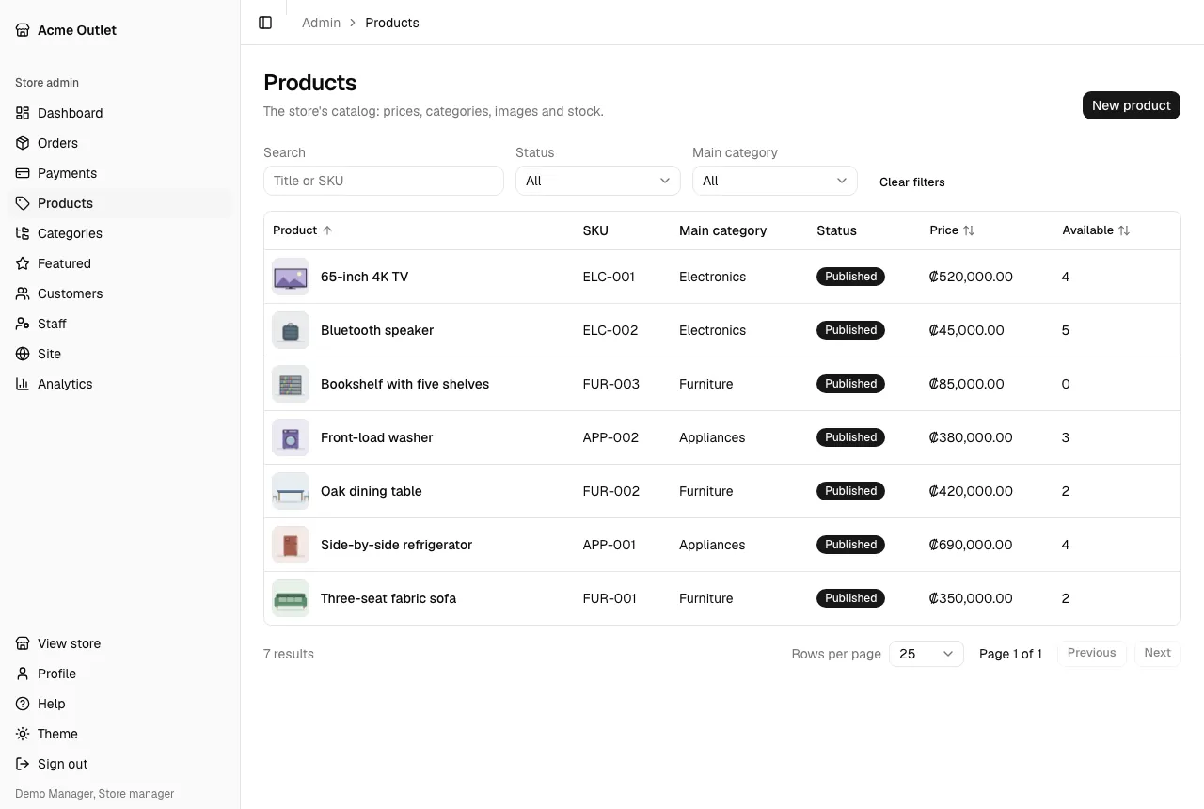Image resolution: width=1204 pixels, height=809 pixels.
Task: Click the Acme Outlet store logo icon
Action: coord(23,30)
